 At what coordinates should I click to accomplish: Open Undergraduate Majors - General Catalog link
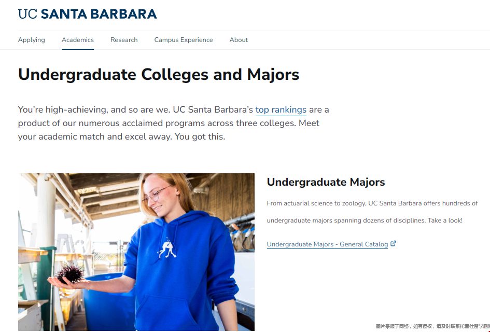click(327, 244)
